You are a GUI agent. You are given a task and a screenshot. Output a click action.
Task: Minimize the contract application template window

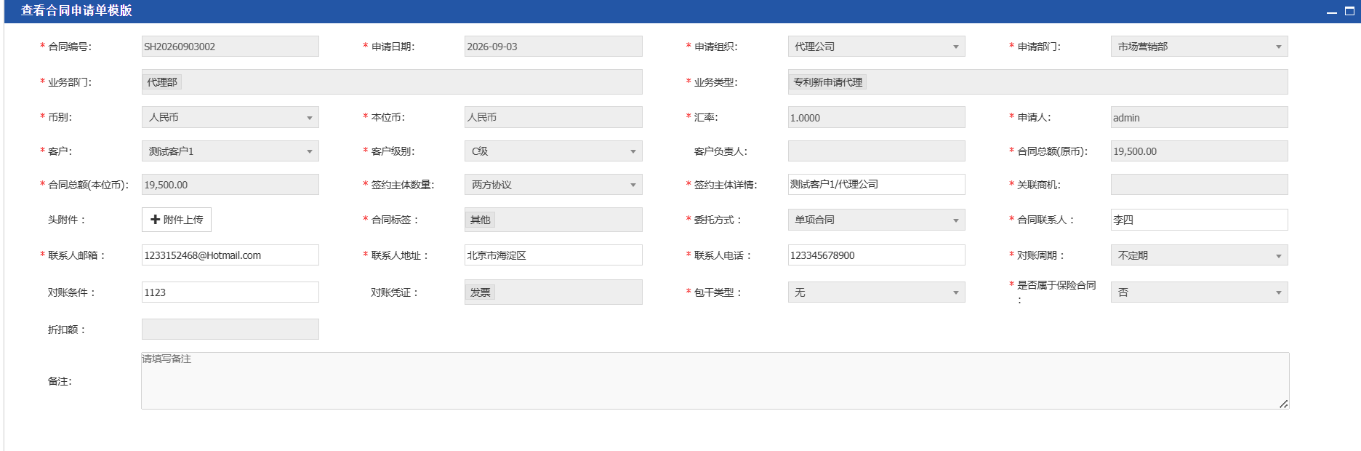[1332, 12]
